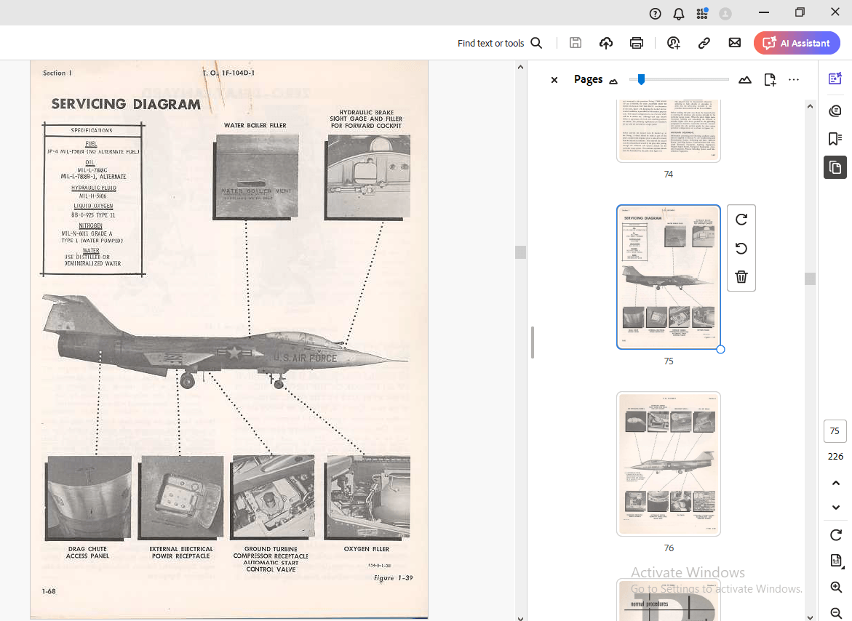Click the 'OXYGEN FILLER' label
852x621 pixels.
[x=367, y=549]
